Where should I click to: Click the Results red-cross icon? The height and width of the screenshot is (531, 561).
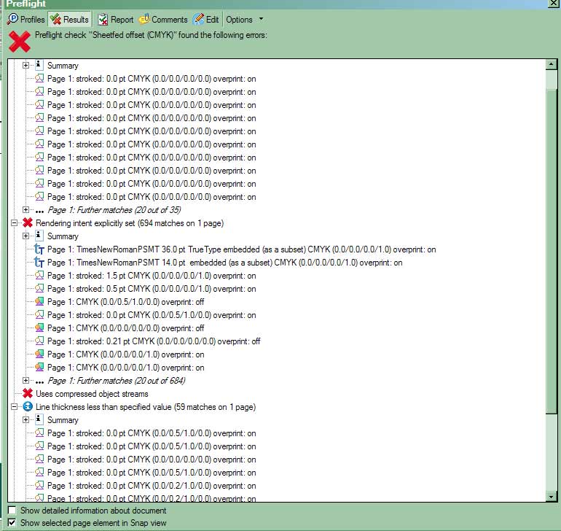55,20
